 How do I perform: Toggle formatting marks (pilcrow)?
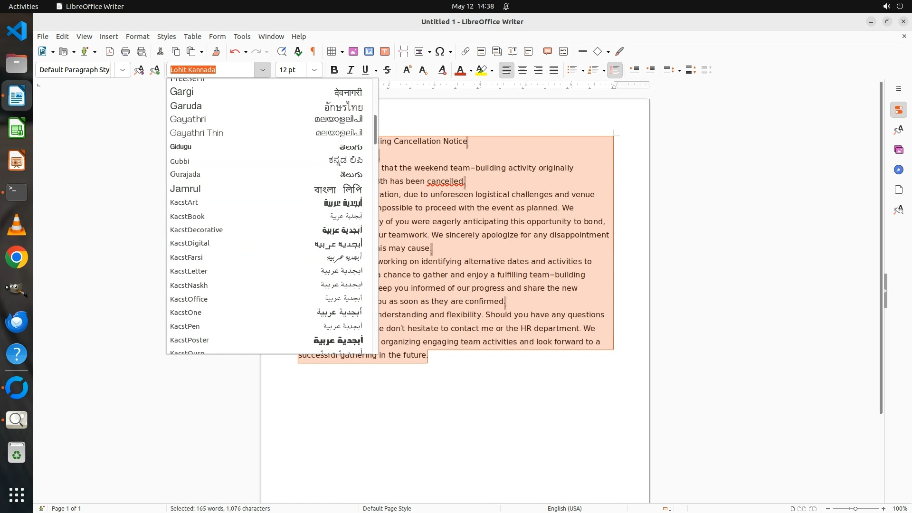313,51
